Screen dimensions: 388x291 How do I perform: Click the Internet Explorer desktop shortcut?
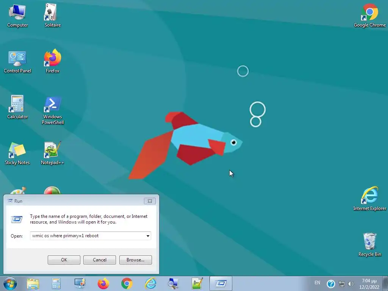[370, 199]
